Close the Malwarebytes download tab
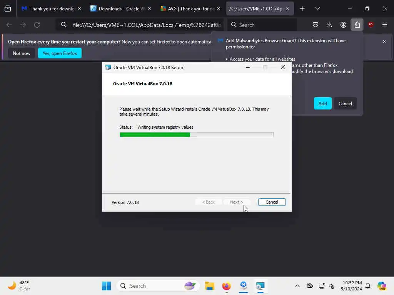This screenshot has height=295, width=394. pos(80,8)
